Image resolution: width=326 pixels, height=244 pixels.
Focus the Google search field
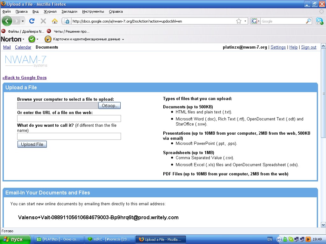point(283,21)
